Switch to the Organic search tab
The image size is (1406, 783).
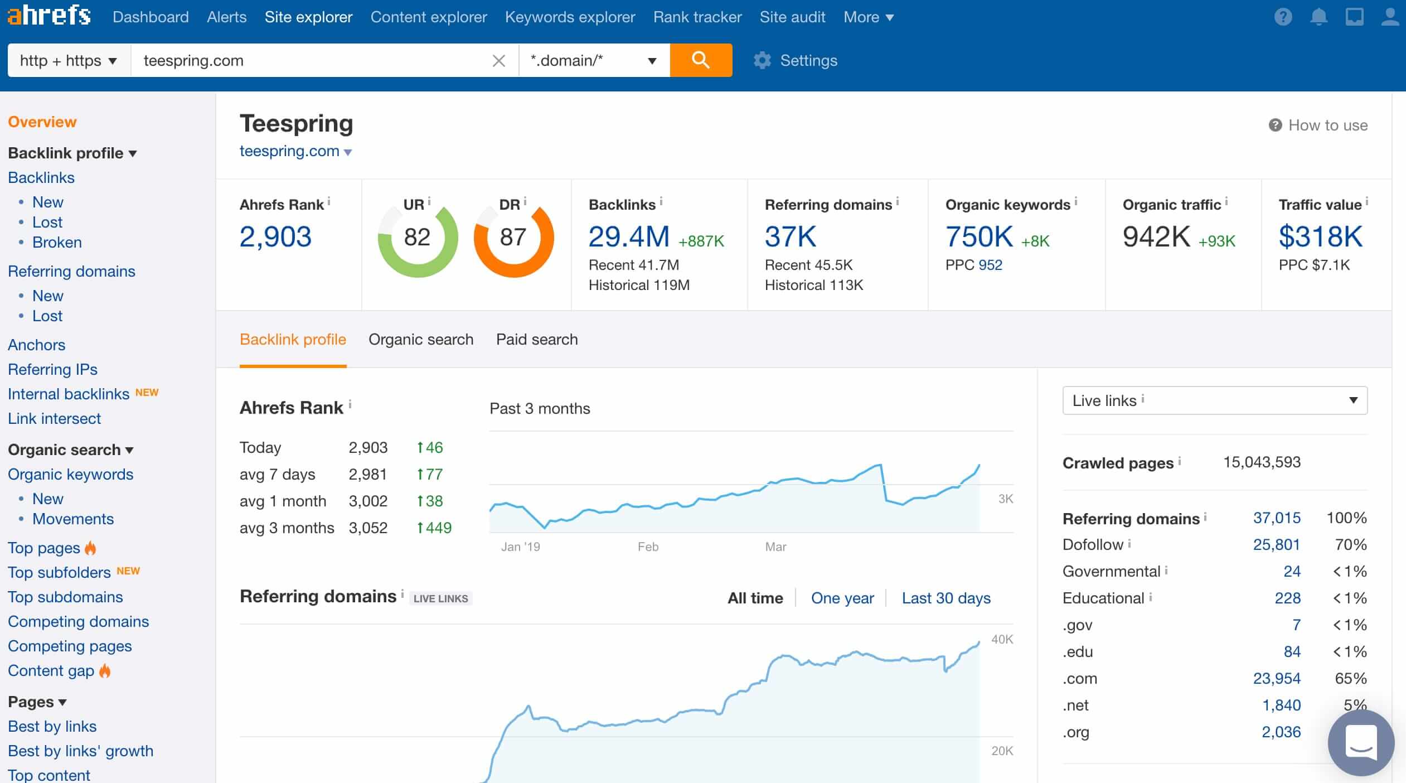click(421, 340)
